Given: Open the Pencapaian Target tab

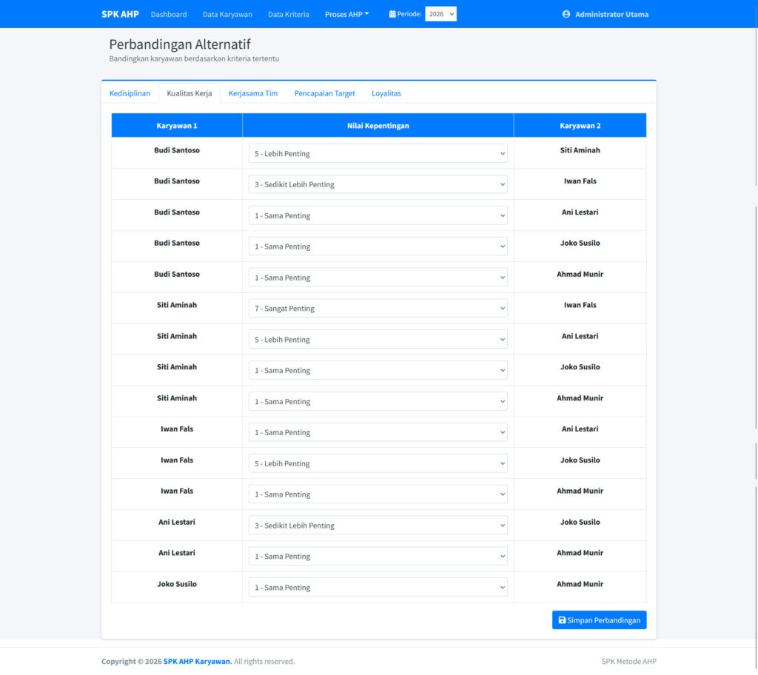Looking at the screenshot, I should click(324, 93).
